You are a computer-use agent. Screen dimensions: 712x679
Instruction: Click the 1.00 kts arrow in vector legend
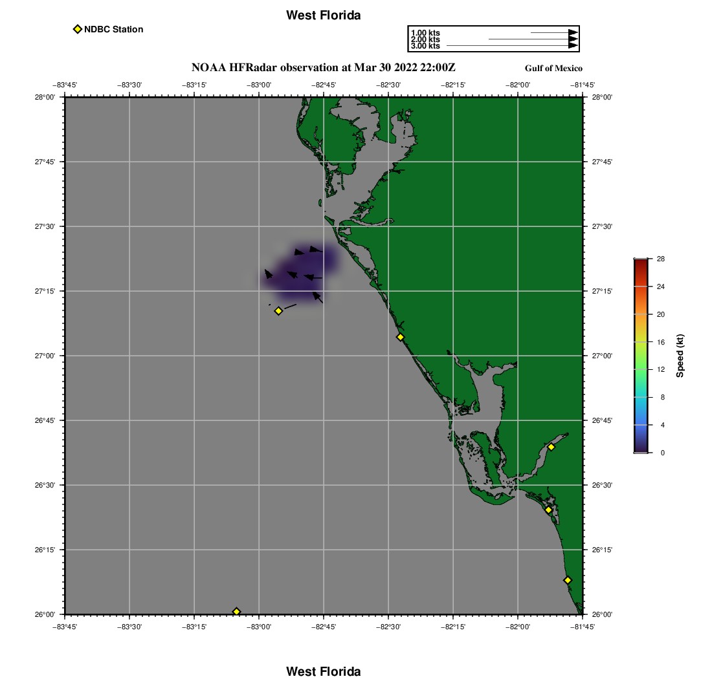click(x=554, y=33)
